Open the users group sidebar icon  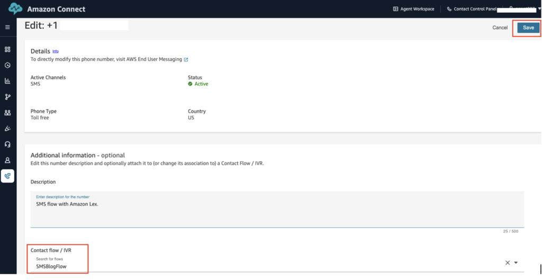coord(7,113)
